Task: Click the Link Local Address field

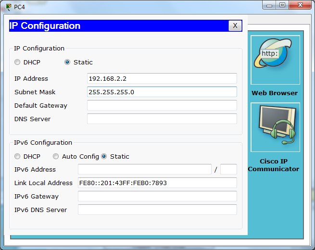Action: [158, 183]
